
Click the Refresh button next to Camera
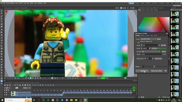159,39
